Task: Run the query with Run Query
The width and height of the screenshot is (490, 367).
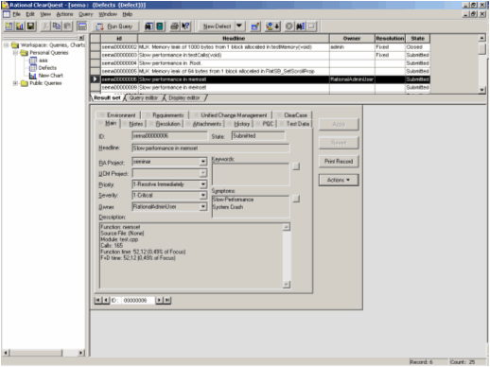Action: (114, 26)
